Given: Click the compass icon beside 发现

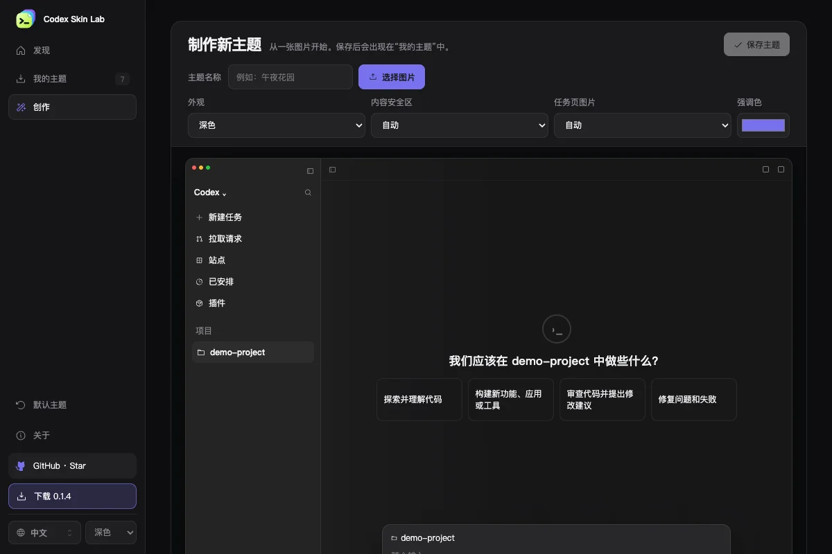Looking at the screenshot, I should coord(21,51).
